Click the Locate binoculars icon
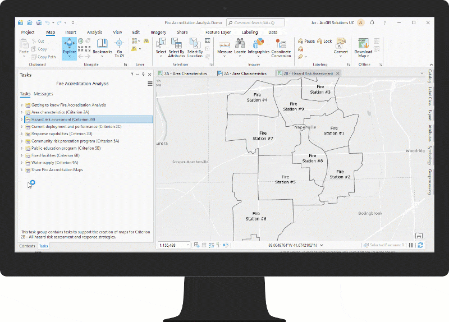The width and height of the screenshot is (449, 322). click(x=240, y=43)
